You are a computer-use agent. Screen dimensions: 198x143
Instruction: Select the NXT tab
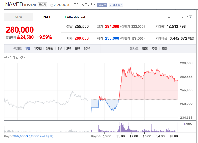click(47, 17)
